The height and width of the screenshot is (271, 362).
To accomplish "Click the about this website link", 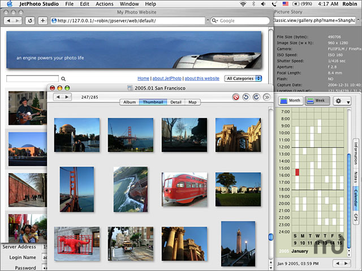I will [202, 78].
